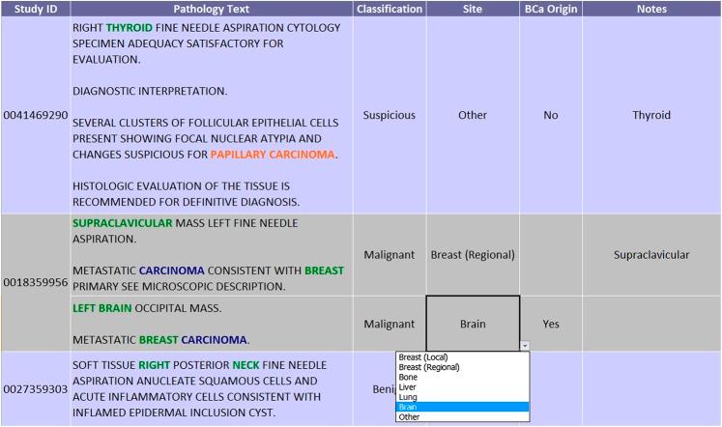Select empty Notes cell in left brain row
This screenshot has height=427, width=722.
coord(651,324)
